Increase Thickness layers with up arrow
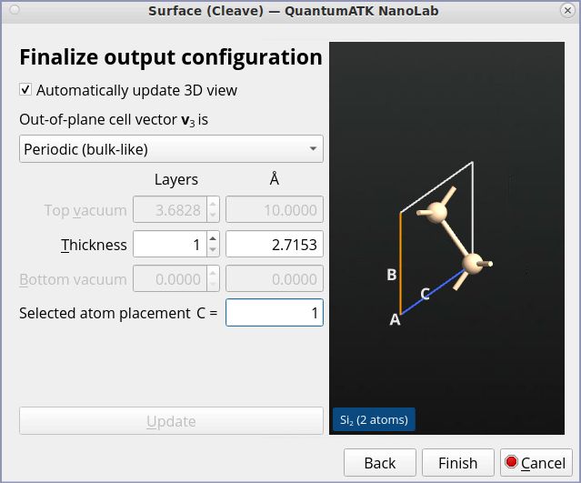Viewport: 581px width, 483px height. (213, 238)
